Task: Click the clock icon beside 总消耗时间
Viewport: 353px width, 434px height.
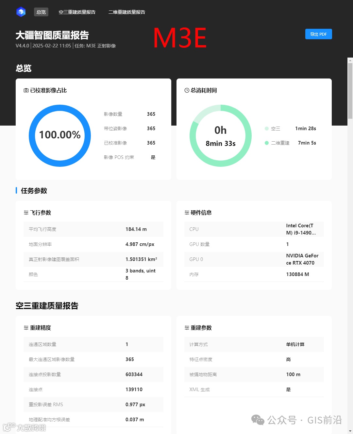Action: pos(186,90)
